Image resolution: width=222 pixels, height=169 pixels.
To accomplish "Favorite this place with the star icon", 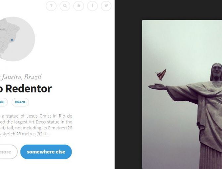I will pos(79,6).
